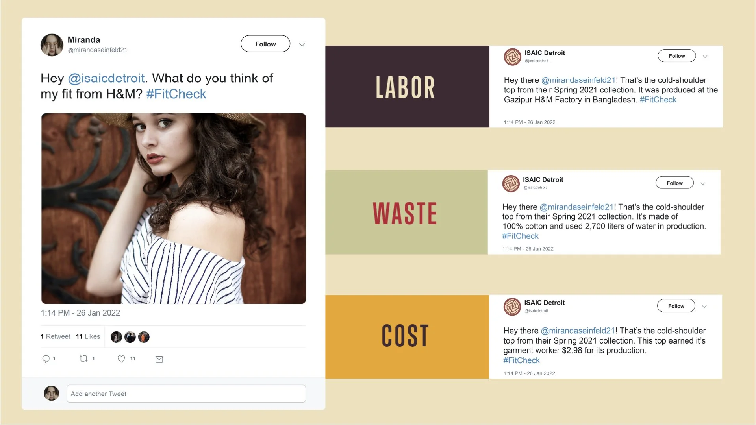Screen dimensions: 756x425
Task: Click the reply speech bubble icon
Action: [46, 359]
